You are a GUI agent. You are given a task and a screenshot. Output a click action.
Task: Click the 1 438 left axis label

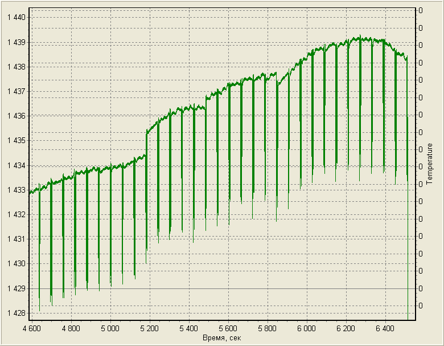(16, 67)
